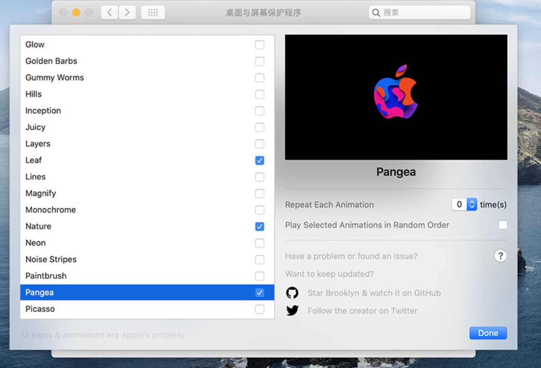
Task: Check the Hills animation checkbox
Action: (x=260, y=94)
